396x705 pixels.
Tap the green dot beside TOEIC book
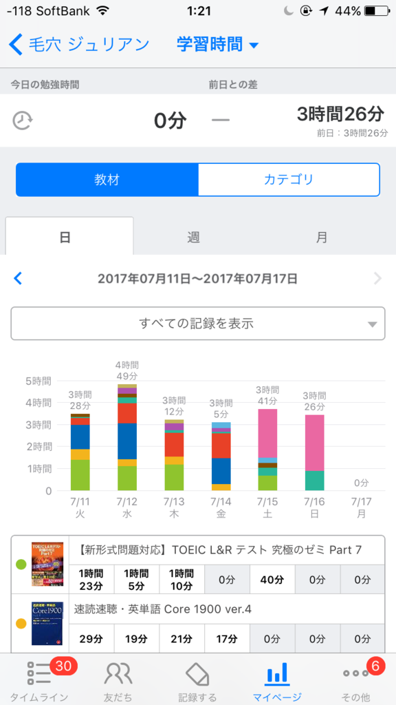pyautogui.click(x=21, y=564)
